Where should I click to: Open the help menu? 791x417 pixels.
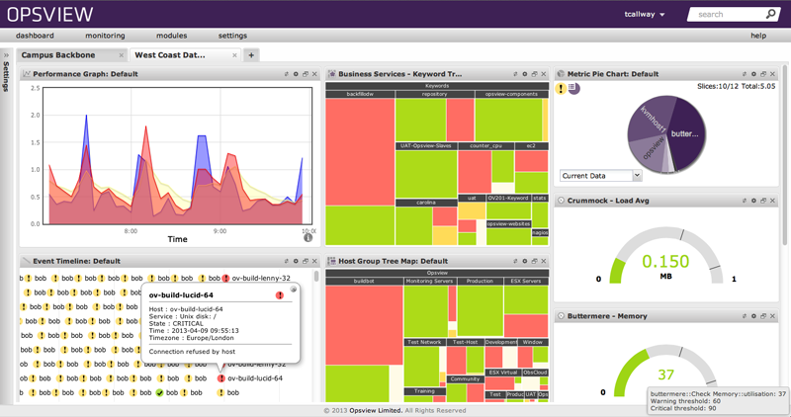click(x=758, y=36)
